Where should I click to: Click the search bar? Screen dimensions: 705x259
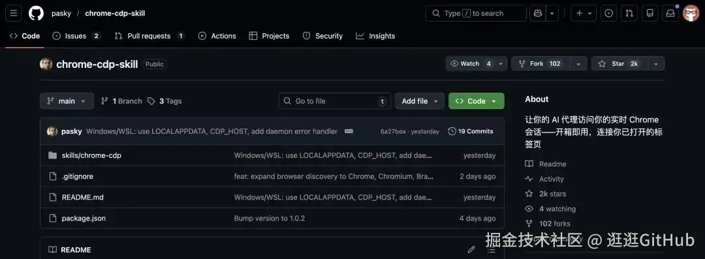(476, 14)
